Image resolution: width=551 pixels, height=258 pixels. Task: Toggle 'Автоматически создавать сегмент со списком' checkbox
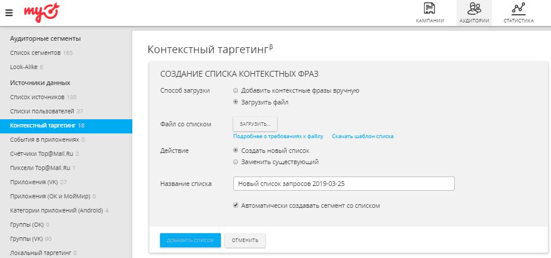236,206
